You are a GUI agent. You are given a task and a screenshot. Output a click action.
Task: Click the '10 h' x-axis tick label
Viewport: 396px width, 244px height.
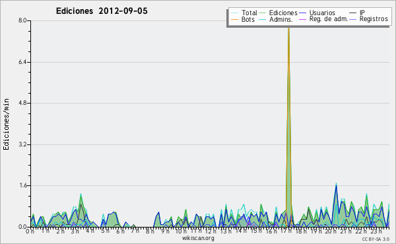[181, 231]
